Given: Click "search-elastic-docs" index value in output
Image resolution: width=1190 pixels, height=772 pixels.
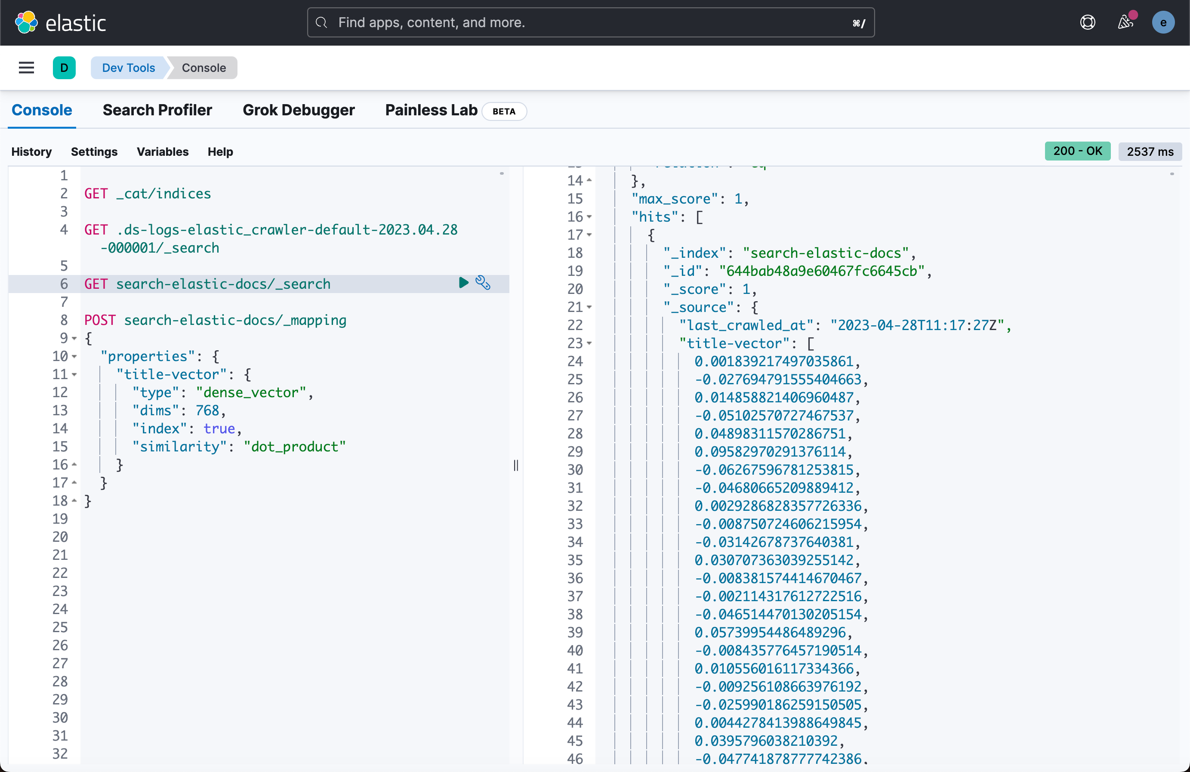Looking at the screenshot, I should [826, 253].
